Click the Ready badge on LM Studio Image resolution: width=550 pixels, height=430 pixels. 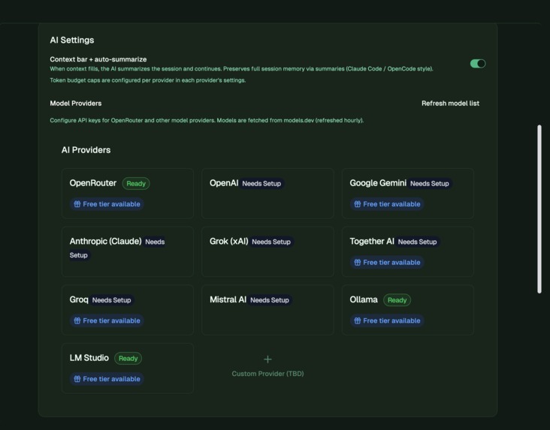tap(128, 358)
